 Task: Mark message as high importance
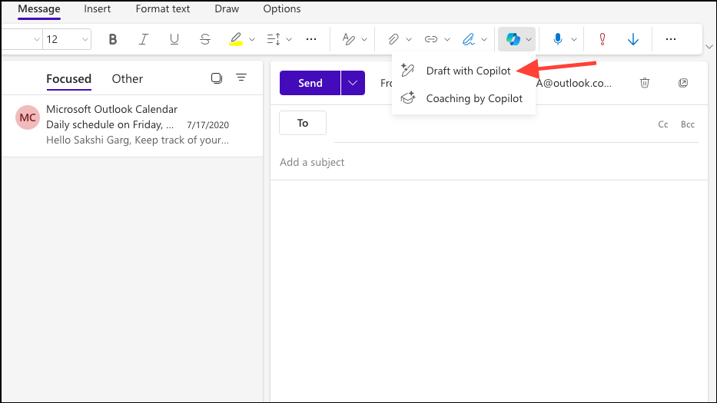602,39
